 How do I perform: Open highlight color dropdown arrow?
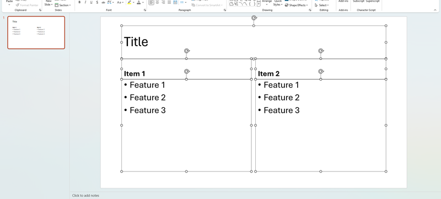point(133,2)
